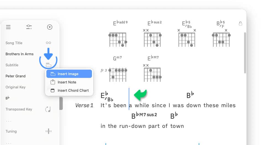Viewport: 267px width, 145px height.
Task: Edit the Peter Grand subtitle field
Action: tap(15, 76)
